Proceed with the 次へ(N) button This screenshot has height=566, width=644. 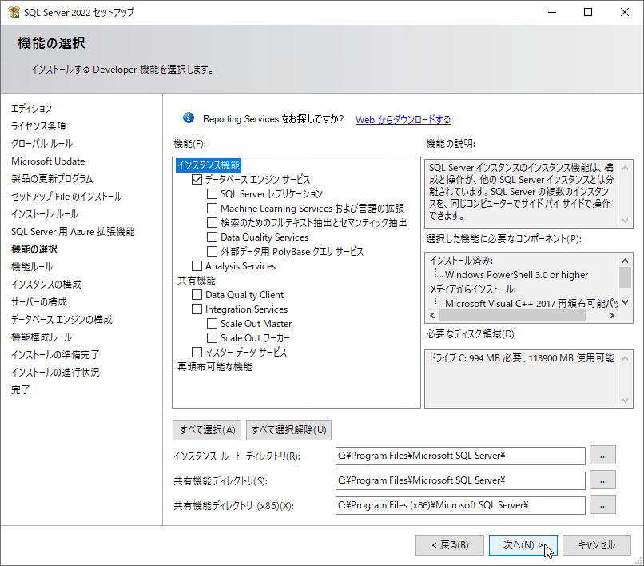523,545
